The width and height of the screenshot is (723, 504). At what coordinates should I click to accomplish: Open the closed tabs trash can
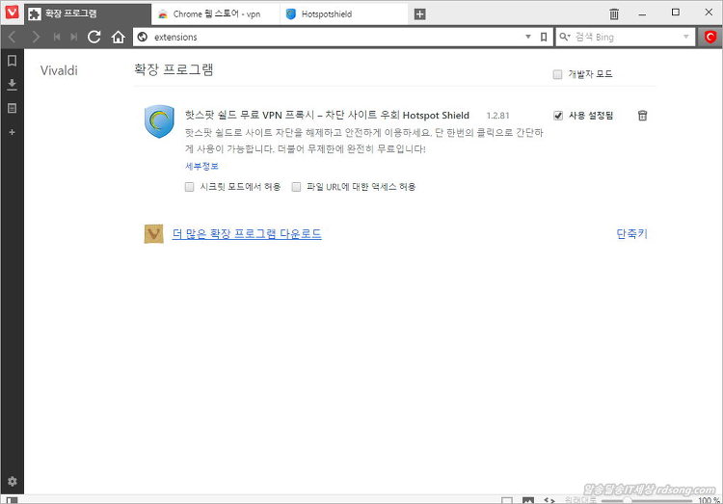[x=614, y=13]
